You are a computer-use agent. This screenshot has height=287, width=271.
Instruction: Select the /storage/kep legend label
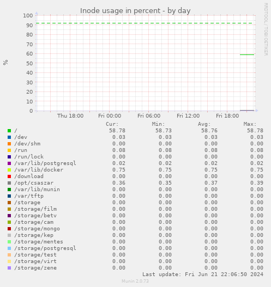click(34, 235)
